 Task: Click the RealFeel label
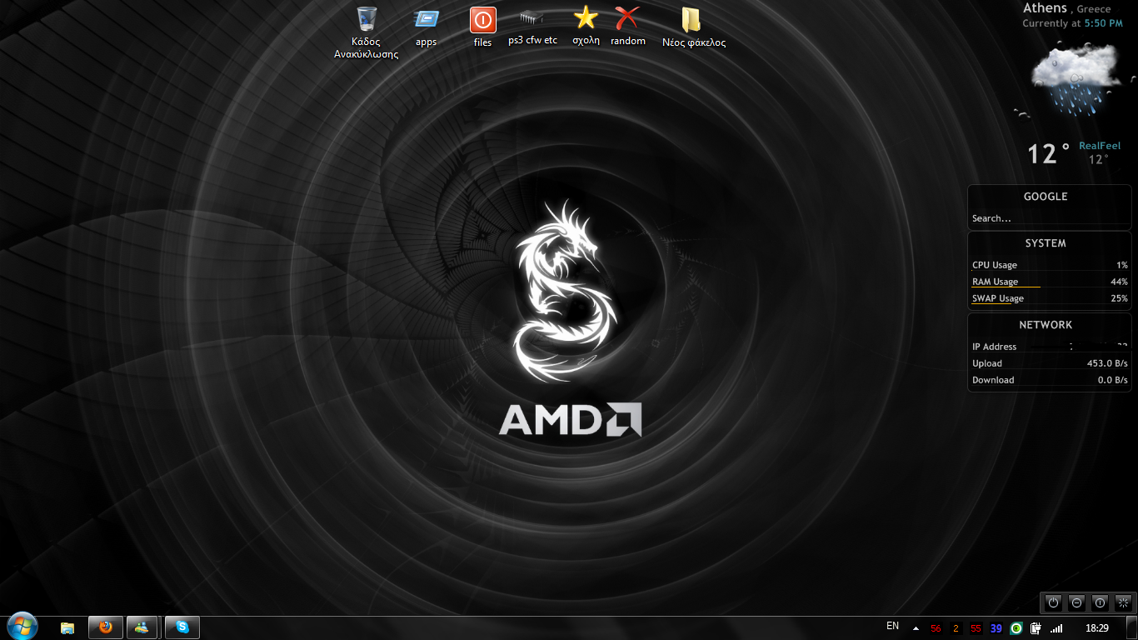[1100, 146]
